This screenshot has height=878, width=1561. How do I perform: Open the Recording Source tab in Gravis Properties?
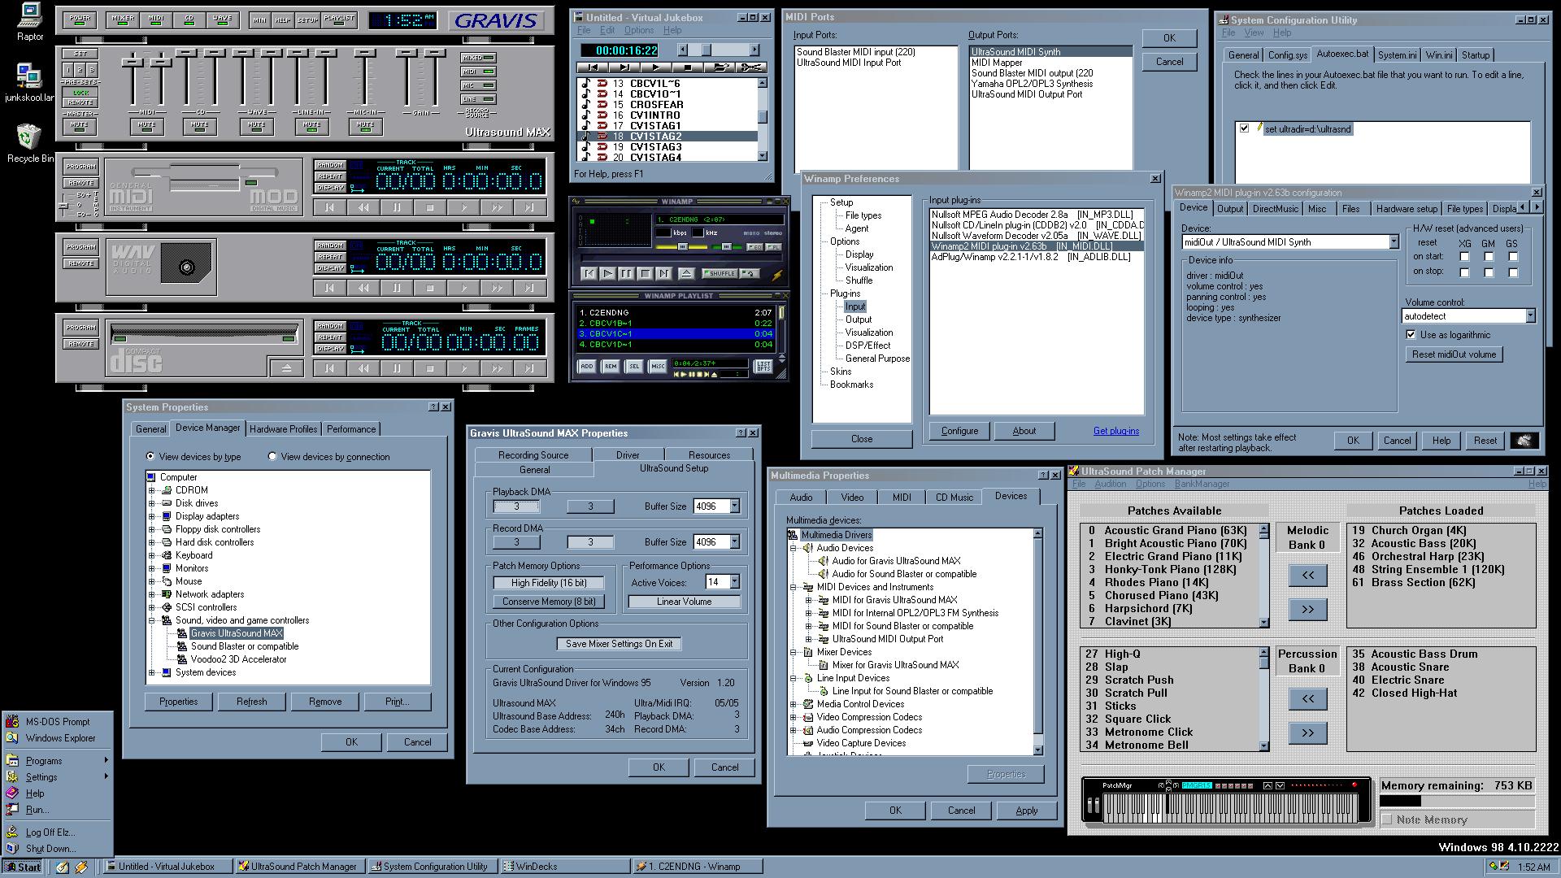(533, 455)
